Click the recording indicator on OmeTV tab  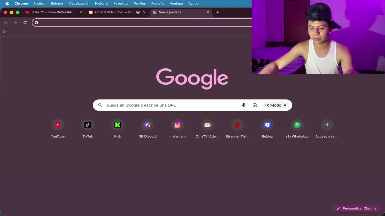(138, 12)
